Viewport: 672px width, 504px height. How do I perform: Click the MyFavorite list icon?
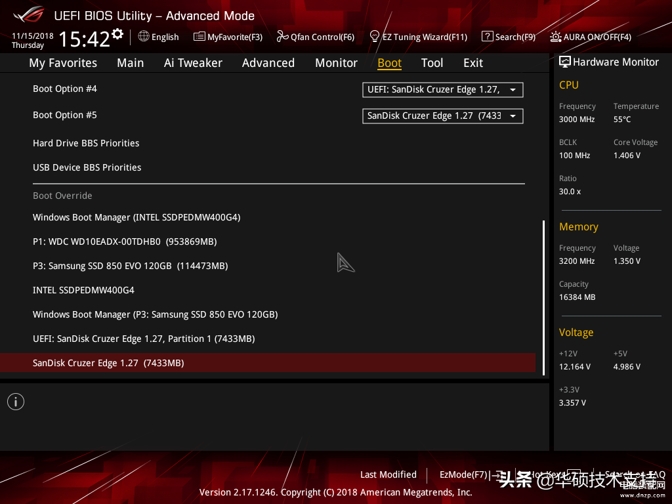199,37
